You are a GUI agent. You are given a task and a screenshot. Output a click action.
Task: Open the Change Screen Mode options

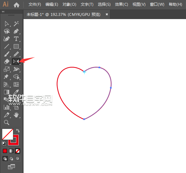point(11,167)
